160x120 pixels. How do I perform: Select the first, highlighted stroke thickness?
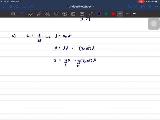click(x=120, y=14)
